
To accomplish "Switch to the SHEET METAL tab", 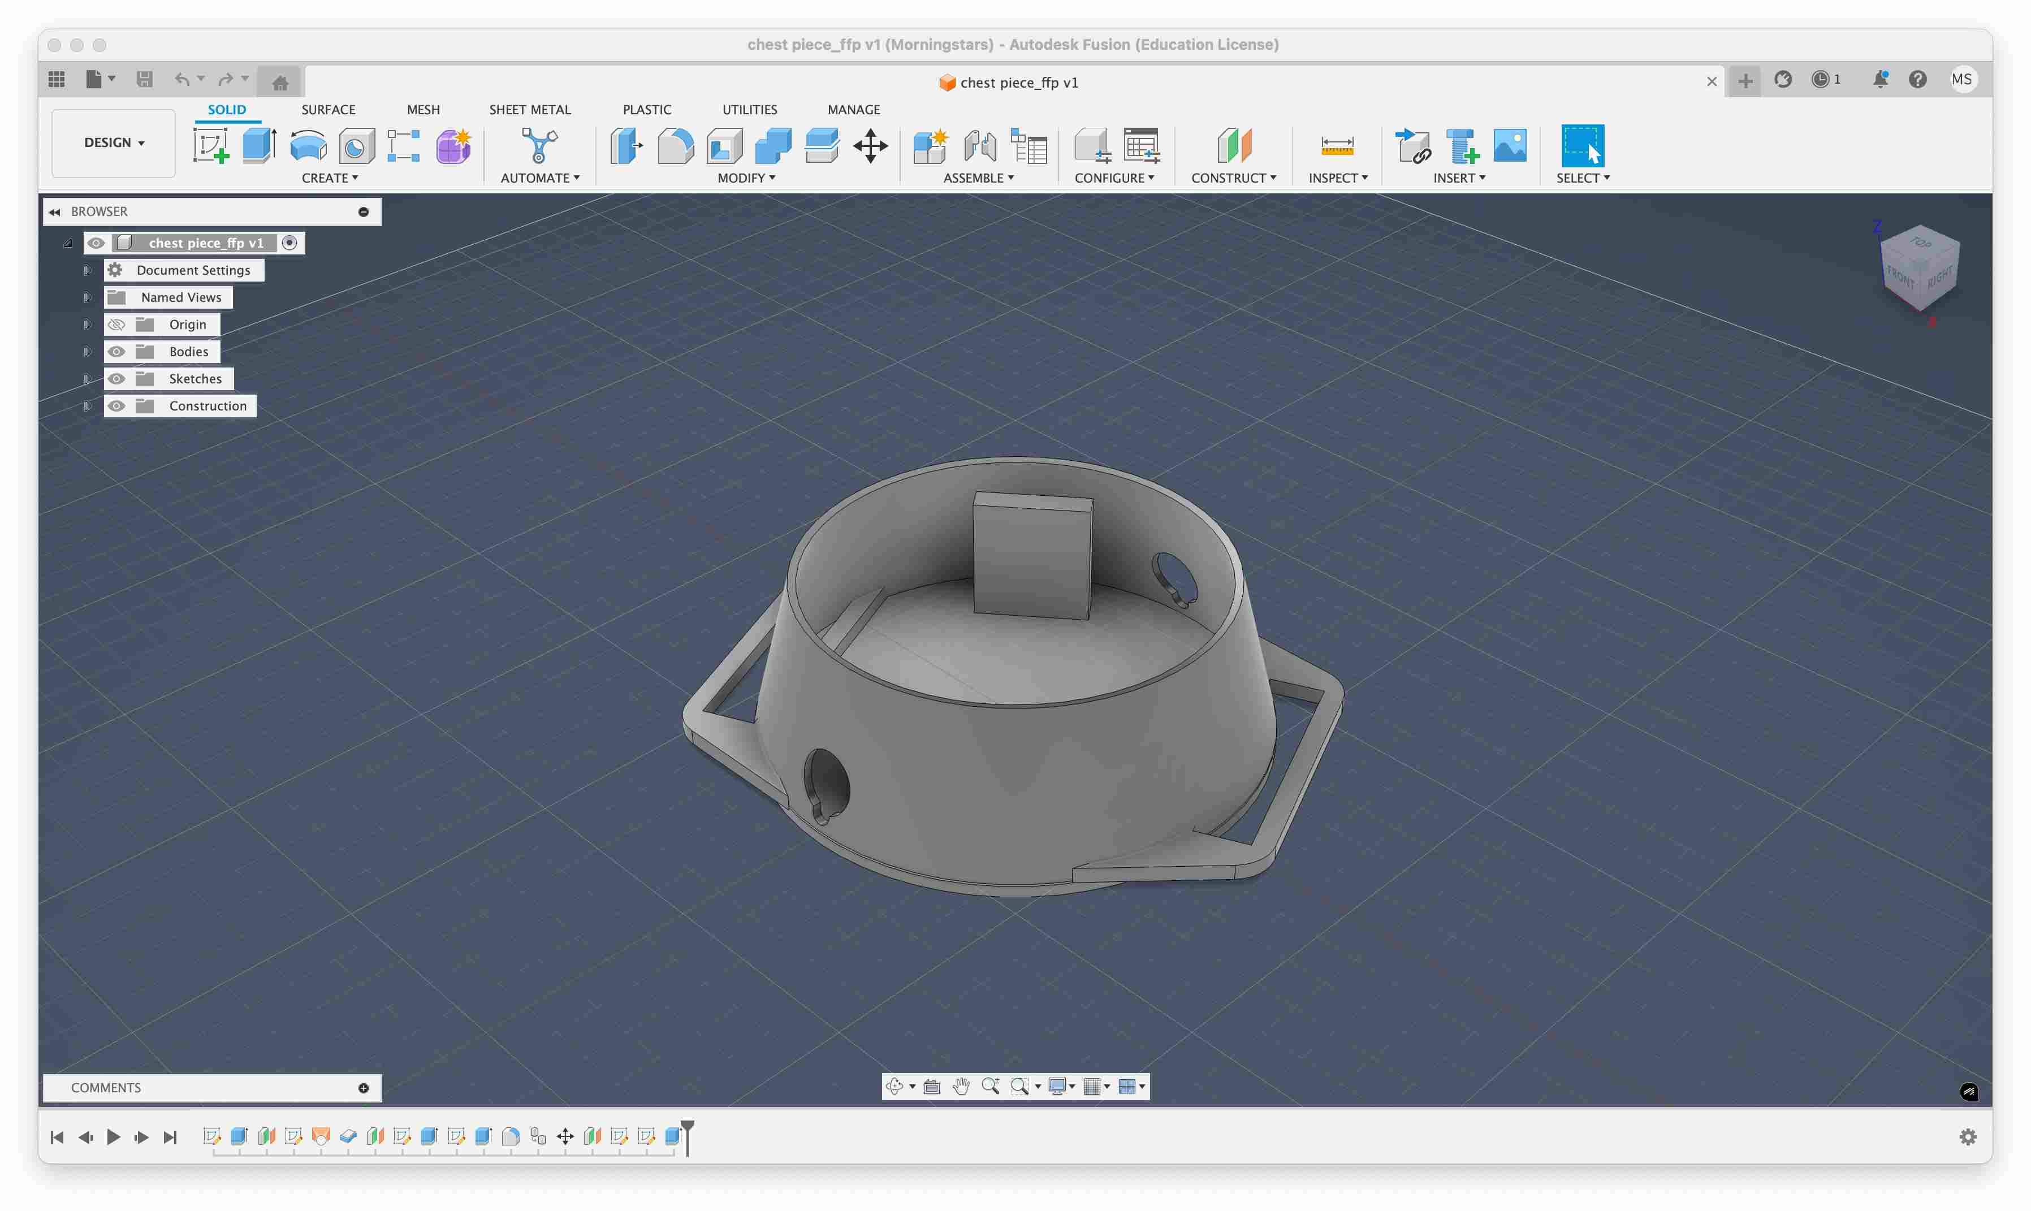I will coord(530,109).
